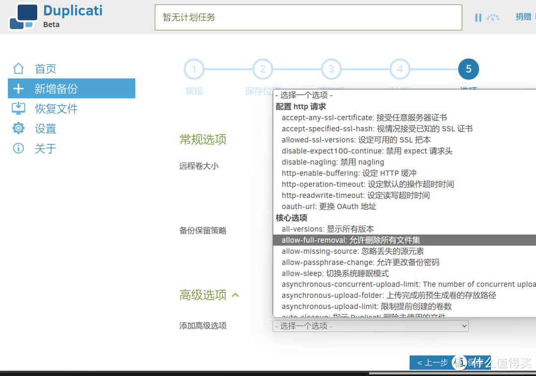536x376 pixels.
Task: Go to wizard step 2 circle
Action: click(263, 69)
